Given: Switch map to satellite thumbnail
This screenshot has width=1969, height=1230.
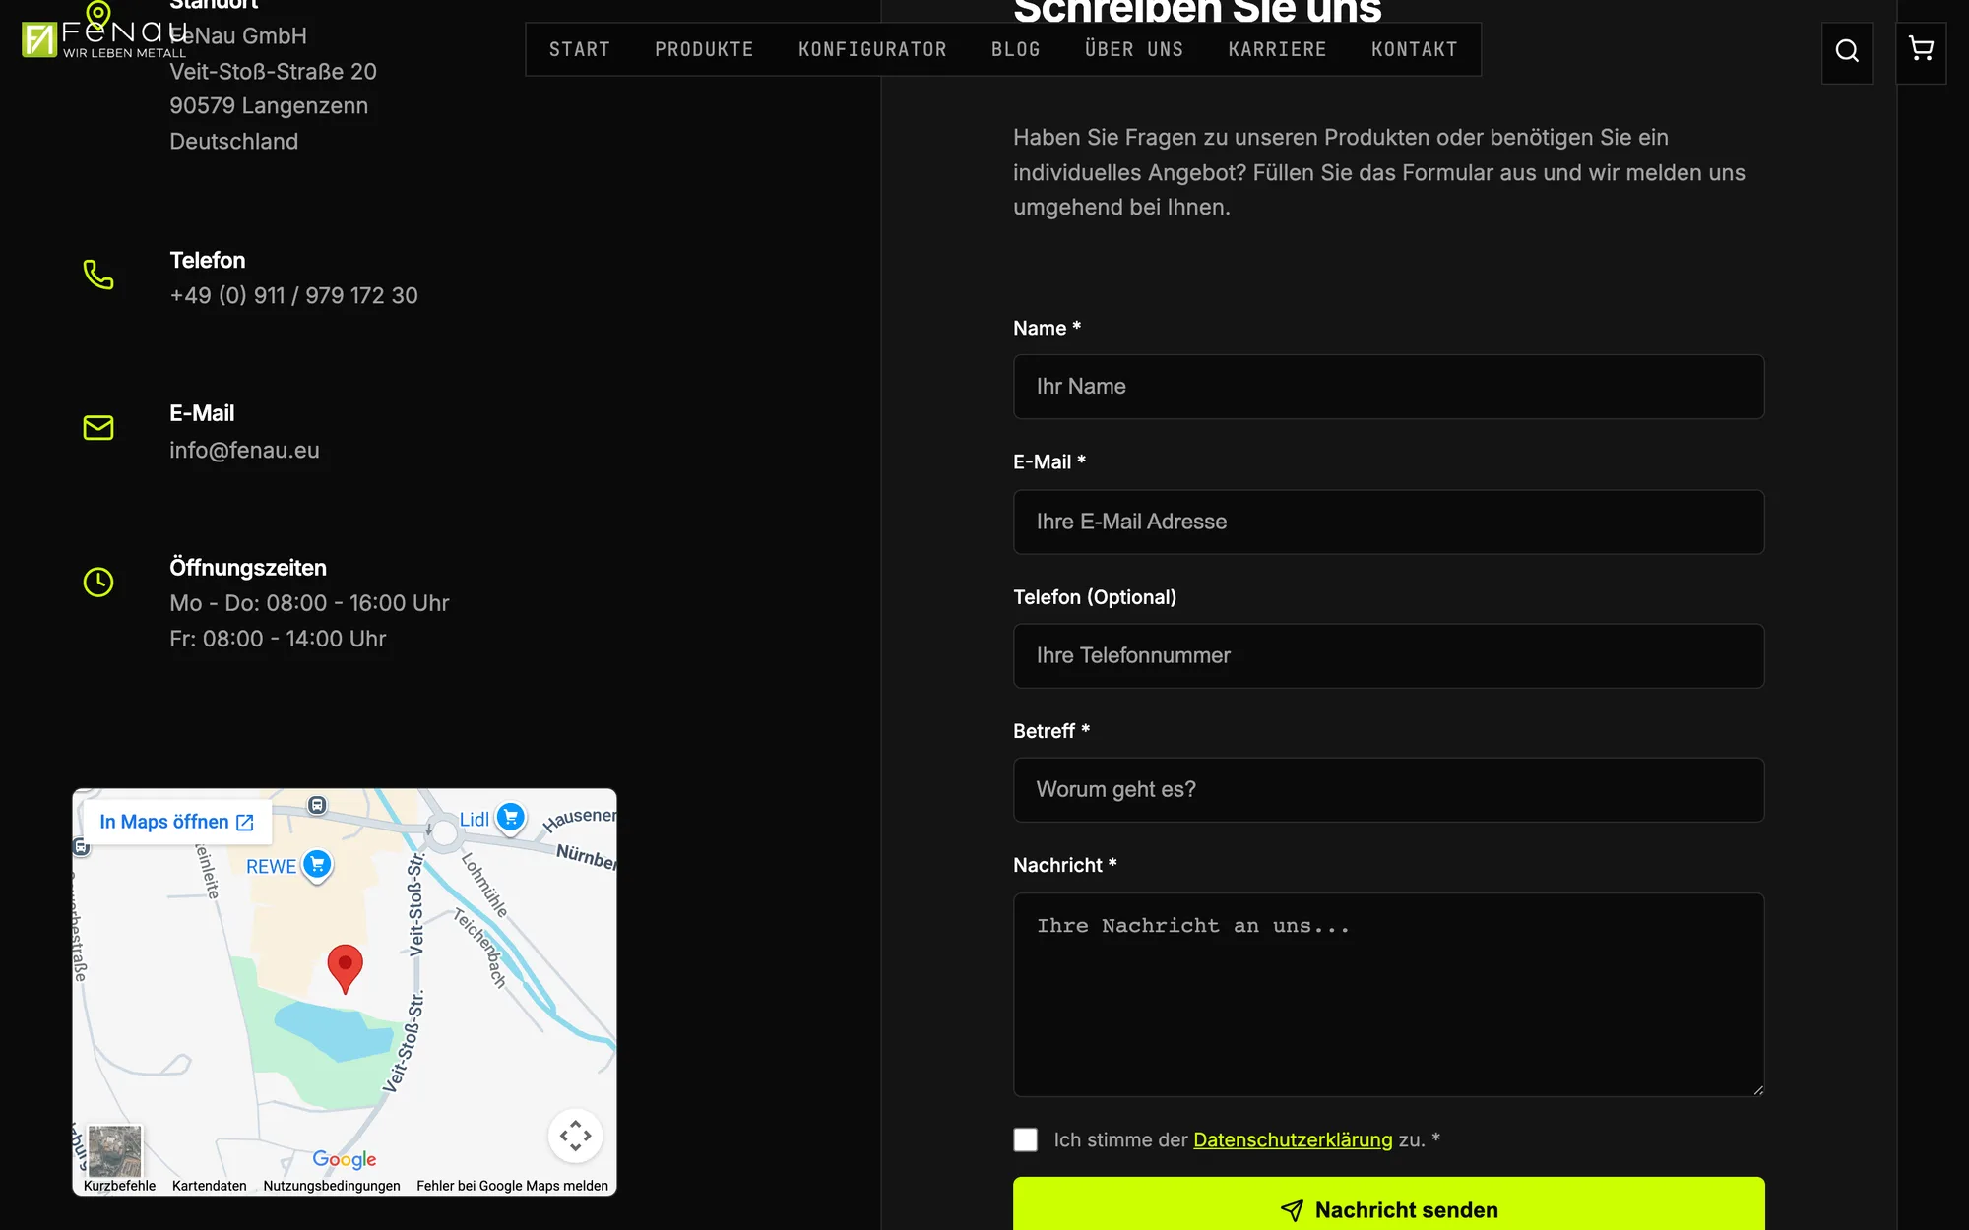Looking at the screenshot, I should (115, 1151).
